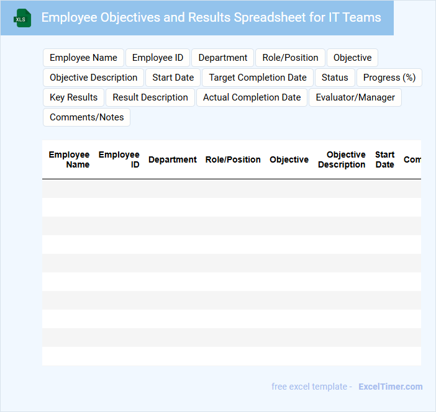Click the first empty table row
Image resolution: width=436 pixels, height=412 pixels.
232,189
